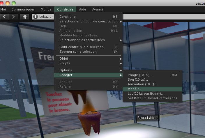Close the open Construire menu
Image resolution: width=205 pixels, height=138 pixels.
point(65,9)
